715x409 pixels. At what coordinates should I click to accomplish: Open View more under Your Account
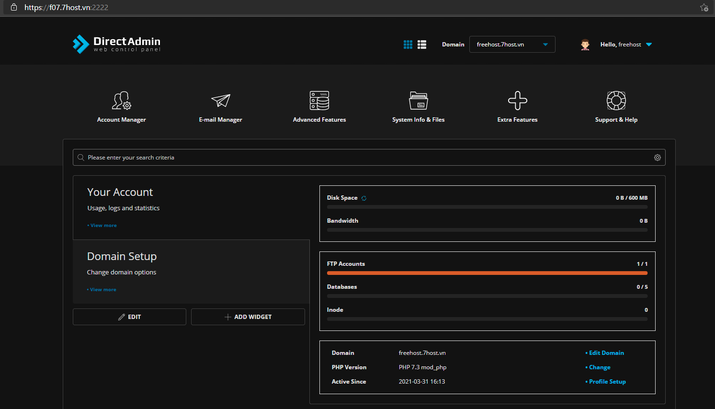(102, 226)
